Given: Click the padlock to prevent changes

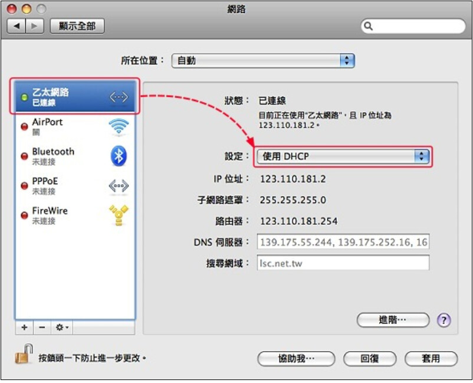Looking at the screenshot, I should pos(24,354).
